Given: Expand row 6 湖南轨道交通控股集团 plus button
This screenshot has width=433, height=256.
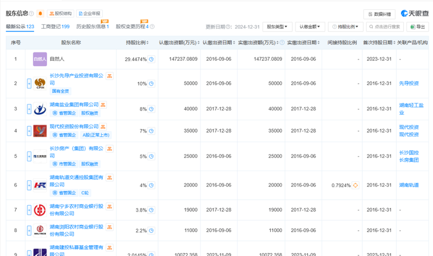Looking at the screenshot, I should point(29,186).
